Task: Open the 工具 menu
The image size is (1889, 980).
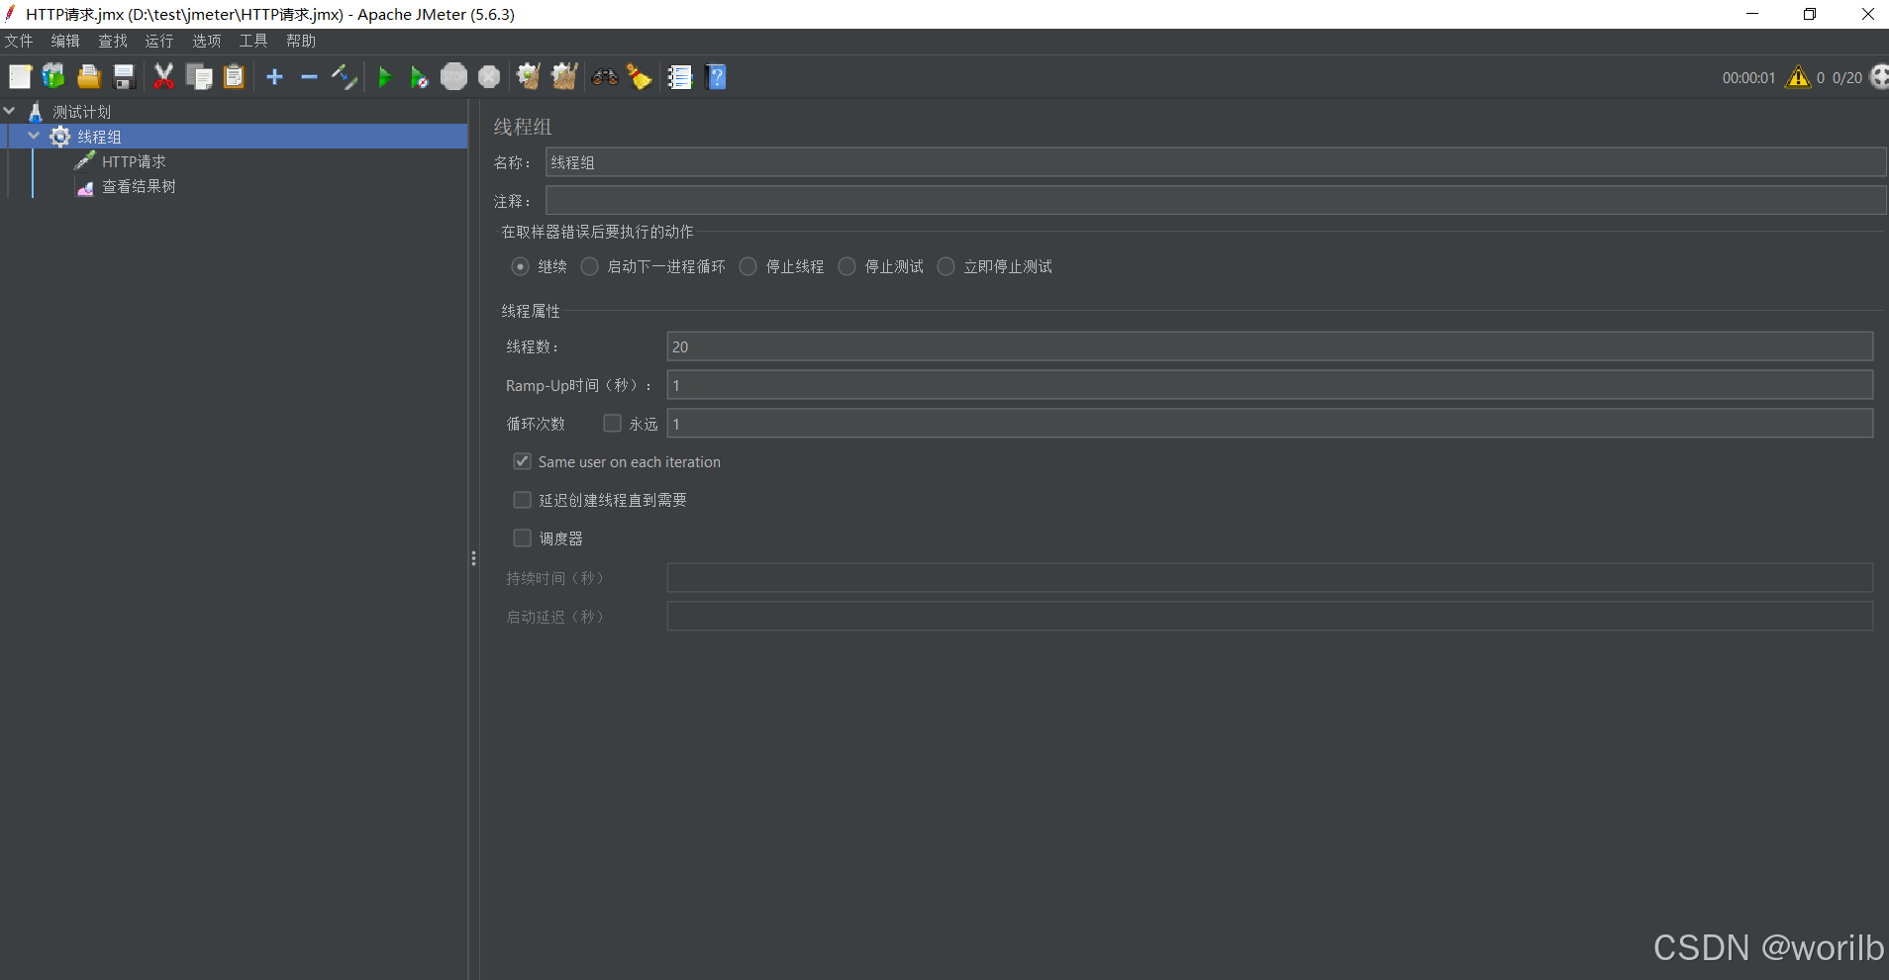Action: tap(253, 41)
